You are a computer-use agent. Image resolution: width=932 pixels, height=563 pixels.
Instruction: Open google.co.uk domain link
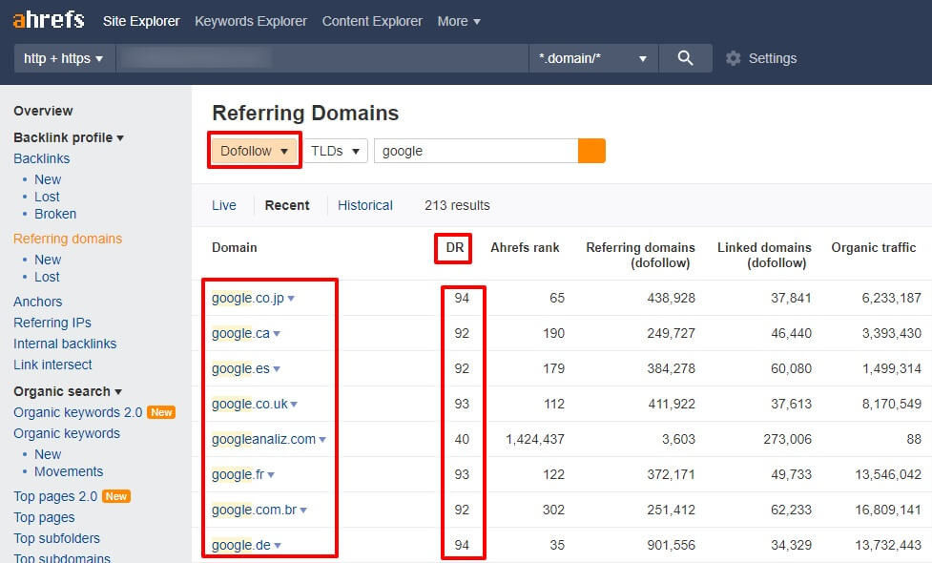pos(250,404)
